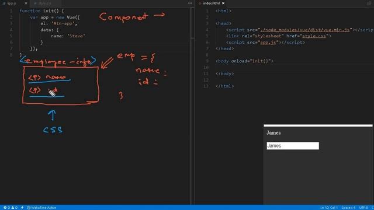Follow the app.js src link
374x210 pixels.
coord(268,43)
